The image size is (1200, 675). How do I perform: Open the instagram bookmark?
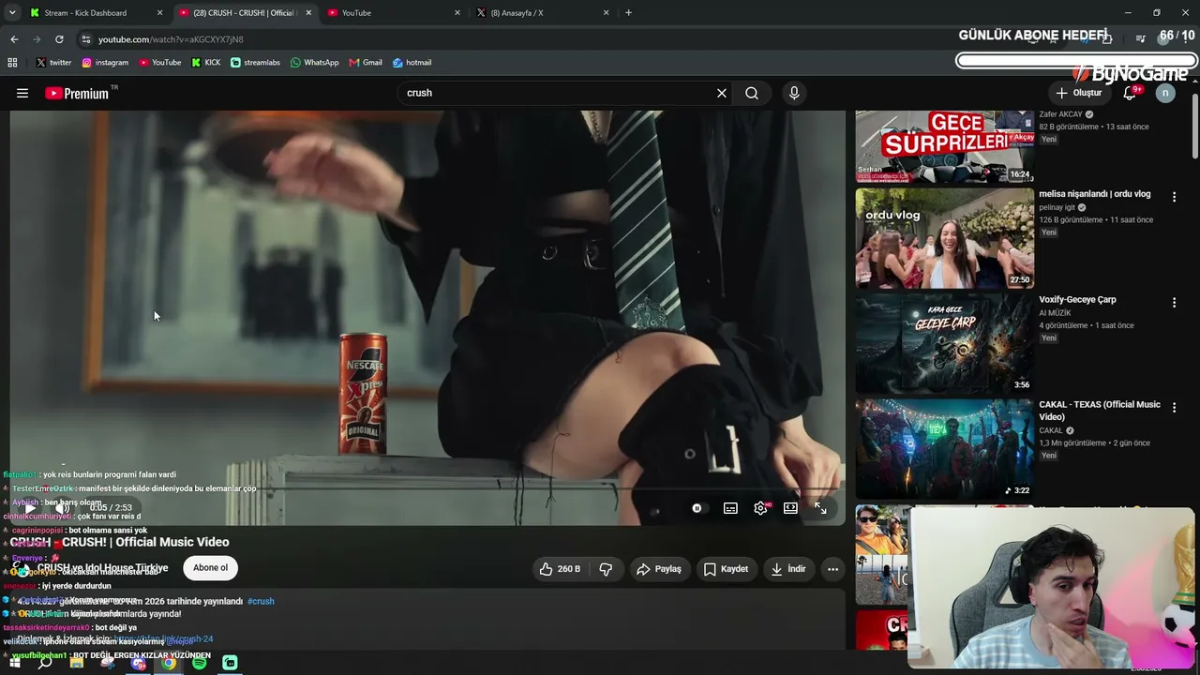click(105, 63)
